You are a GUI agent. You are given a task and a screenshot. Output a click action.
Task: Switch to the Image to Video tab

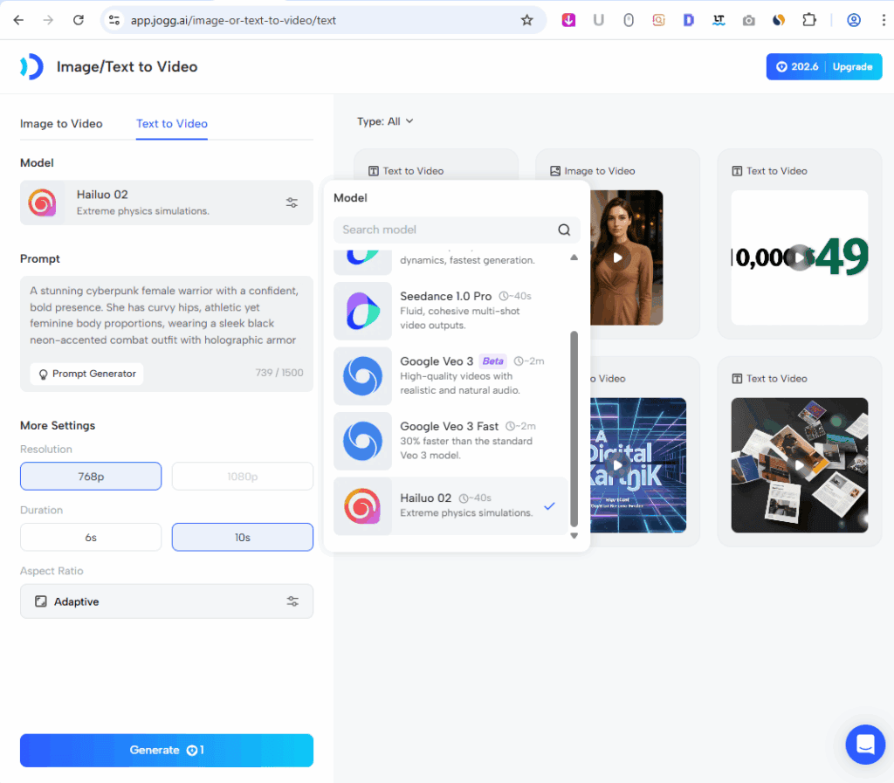coord(61,124)
